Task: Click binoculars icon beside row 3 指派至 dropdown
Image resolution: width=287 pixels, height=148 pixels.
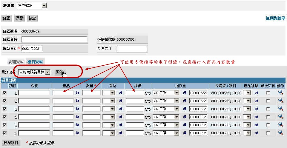Action: coord(185,109)
